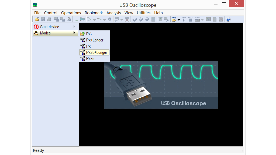Click the previous bookmark checkmark icon
276x155 pixels.
pos(141,19)
